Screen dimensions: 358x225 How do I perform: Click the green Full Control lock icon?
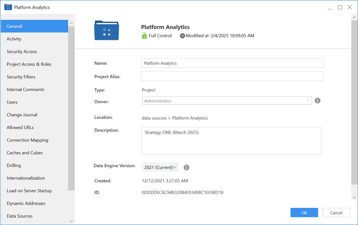[144, 36]
